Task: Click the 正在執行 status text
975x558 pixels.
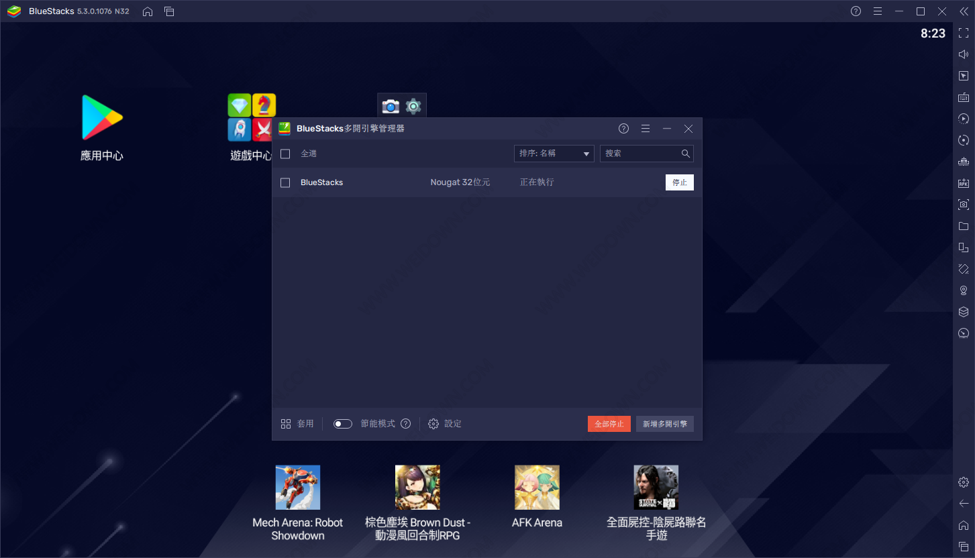Action: click(x=537, y=182)
